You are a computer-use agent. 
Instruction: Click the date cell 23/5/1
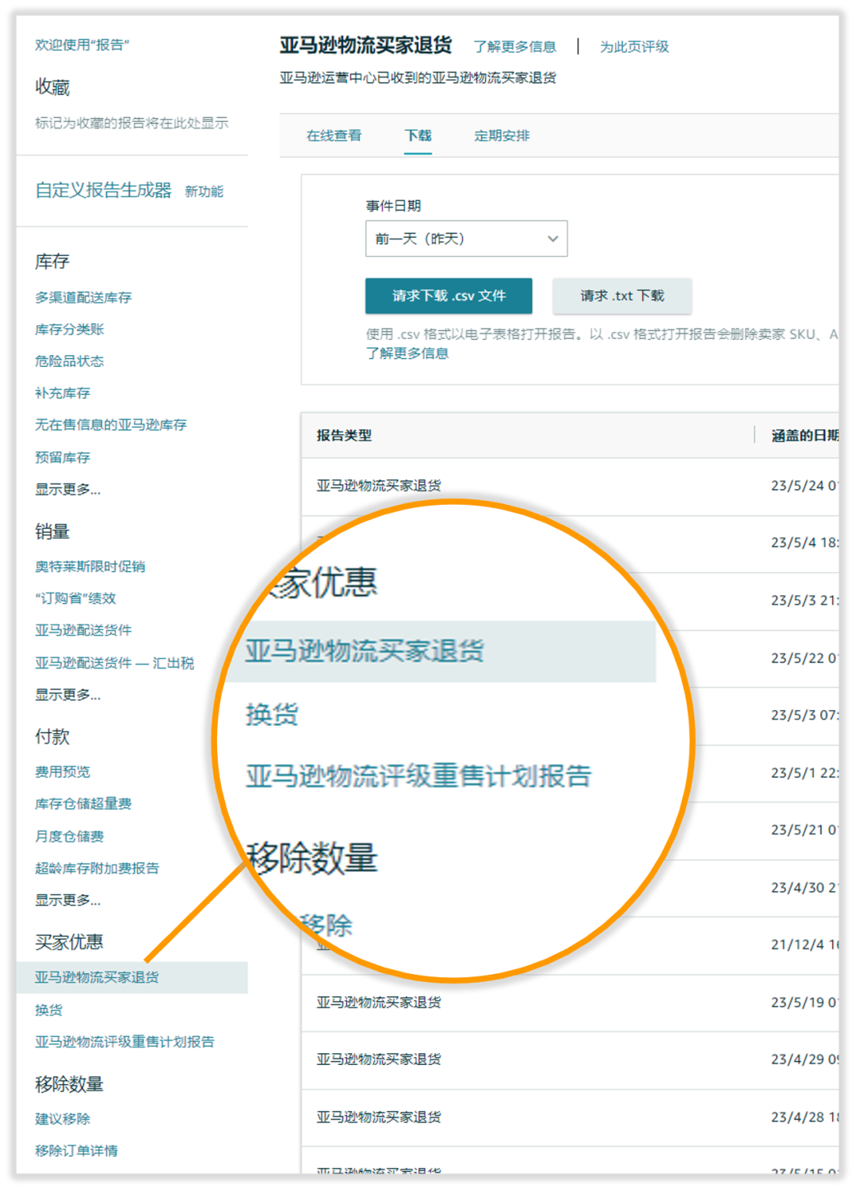pyautogui.click(x=804, y=773)
